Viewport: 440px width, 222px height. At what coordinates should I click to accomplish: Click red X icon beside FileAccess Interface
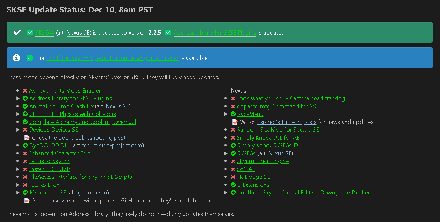[x=25, y=177]
